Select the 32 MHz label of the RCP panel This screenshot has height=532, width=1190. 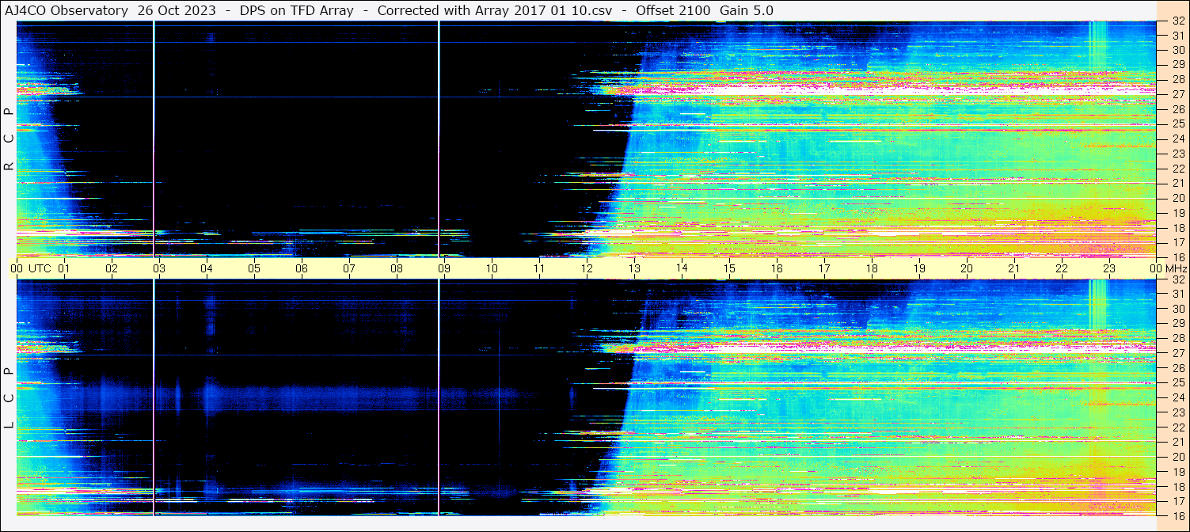[1177, 21]
